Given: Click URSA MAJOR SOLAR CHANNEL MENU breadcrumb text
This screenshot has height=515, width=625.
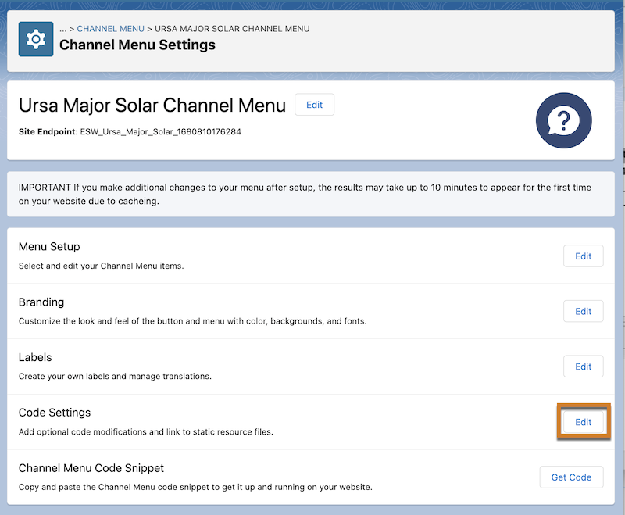Looking at the screenshot, I should (232, 29).
